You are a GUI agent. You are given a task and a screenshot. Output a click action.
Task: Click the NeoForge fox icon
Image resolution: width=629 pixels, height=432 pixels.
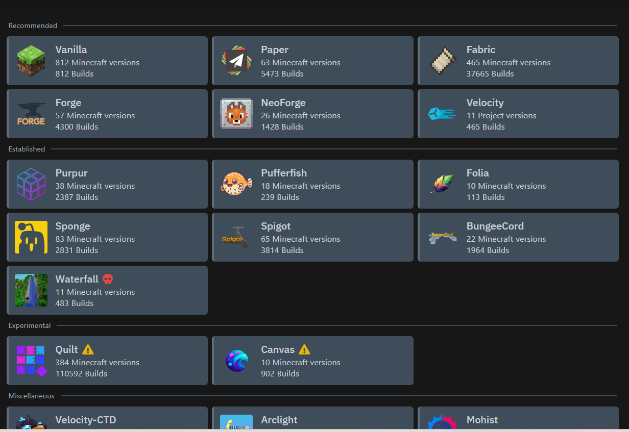coord(236,114)
